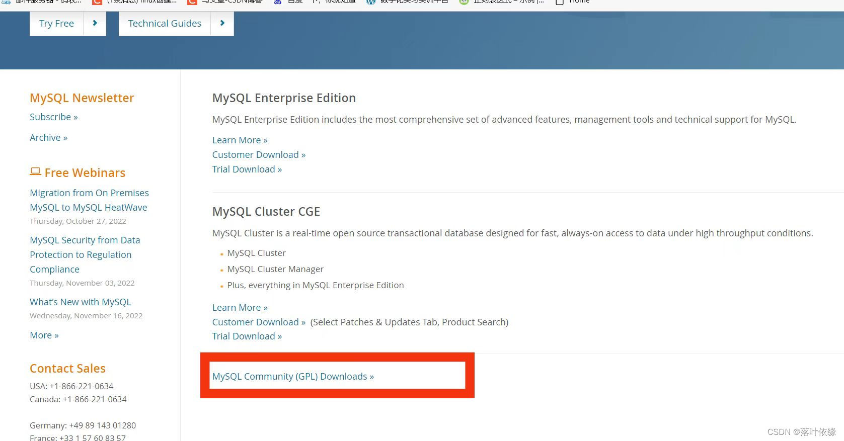Image resolution: width=844 pixels, height=441 pixels.
Task: Click the date Thursday, October 27, 2022
Action: pyautogui.click(x=78, y=221)
